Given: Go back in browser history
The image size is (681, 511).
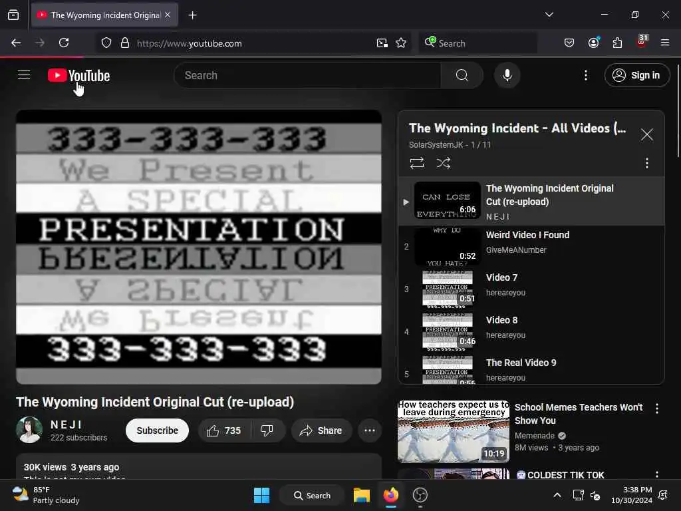Looking at the screenshot, I should coord(16,43).
